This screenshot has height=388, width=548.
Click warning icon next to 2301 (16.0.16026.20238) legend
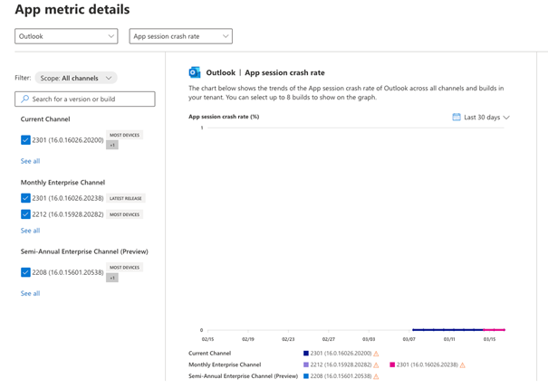click(x=462, y=364)
